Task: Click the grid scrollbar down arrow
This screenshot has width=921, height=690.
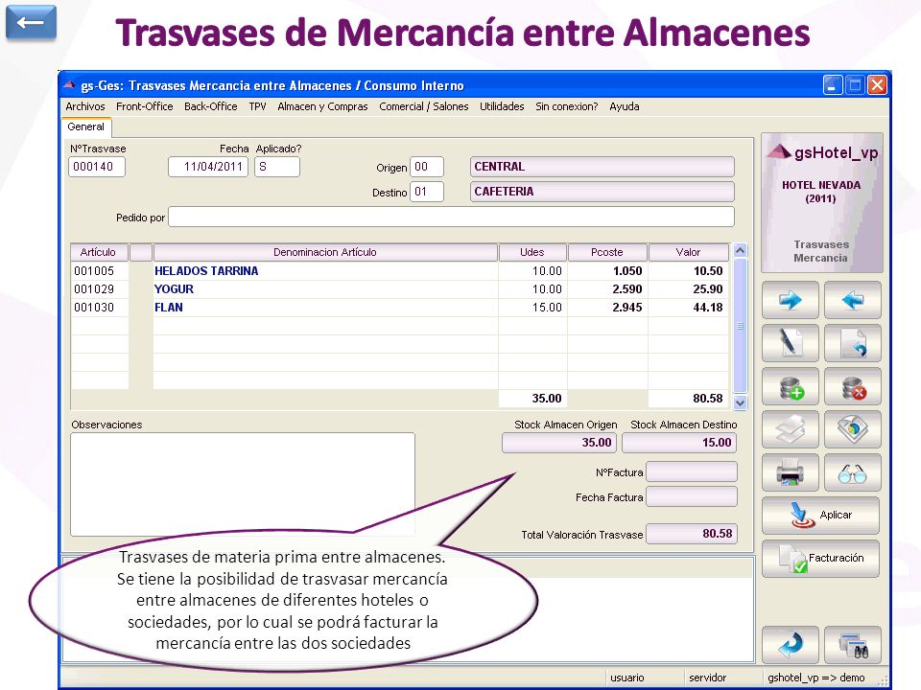Action: coord(740,402)
